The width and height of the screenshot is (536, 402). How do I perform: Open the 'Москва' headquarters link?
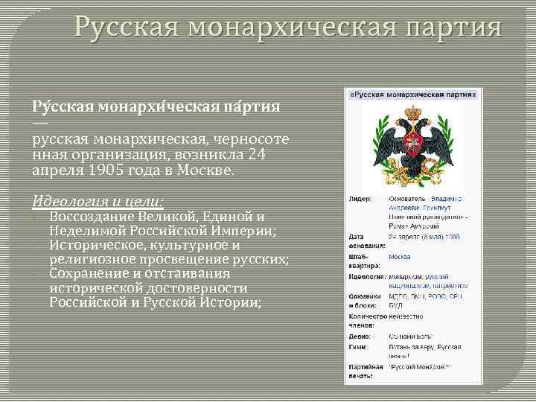click(400, 257)
